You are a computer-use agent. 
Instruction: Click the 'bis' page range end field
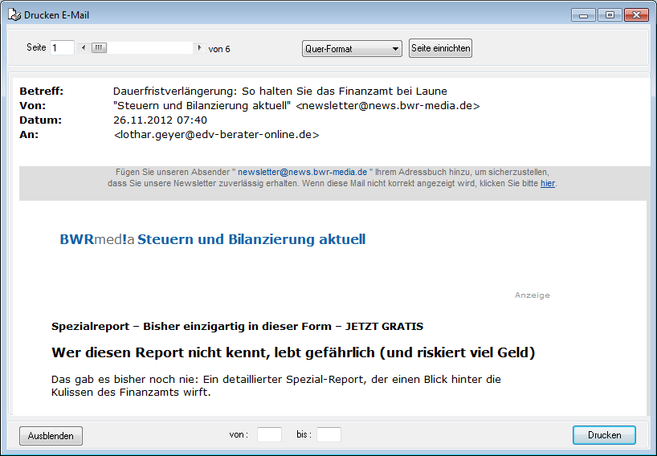pyautogui.click(x=328, y=434)
